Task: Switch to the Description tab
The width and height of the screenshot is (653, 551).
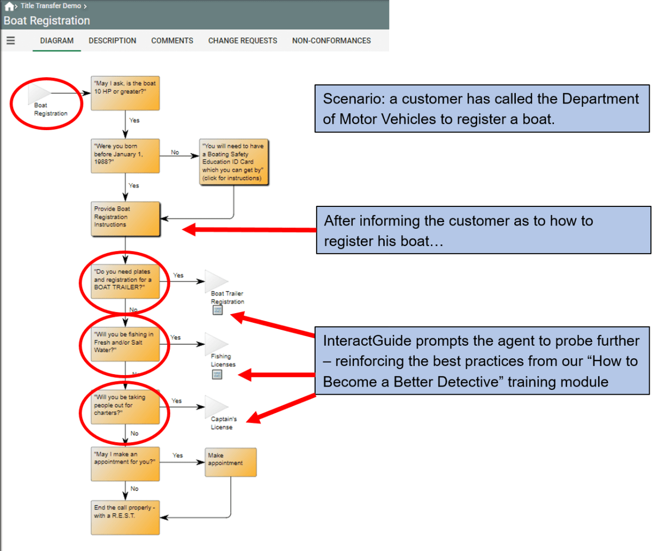Action: pyautogui.click(x=112, y=41)
